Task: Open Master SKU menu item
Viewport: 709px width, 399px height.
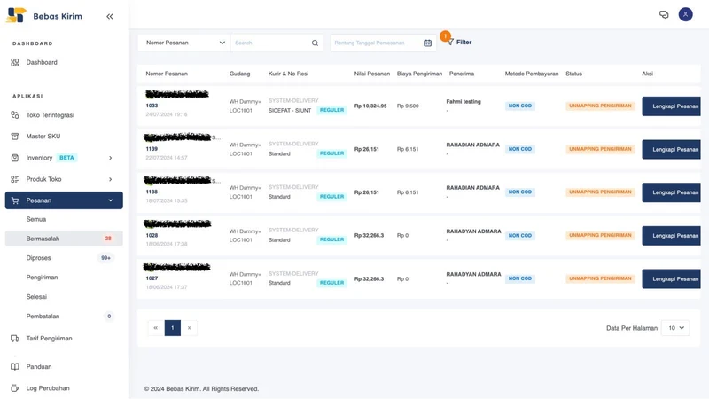Action: coord(43,137)
